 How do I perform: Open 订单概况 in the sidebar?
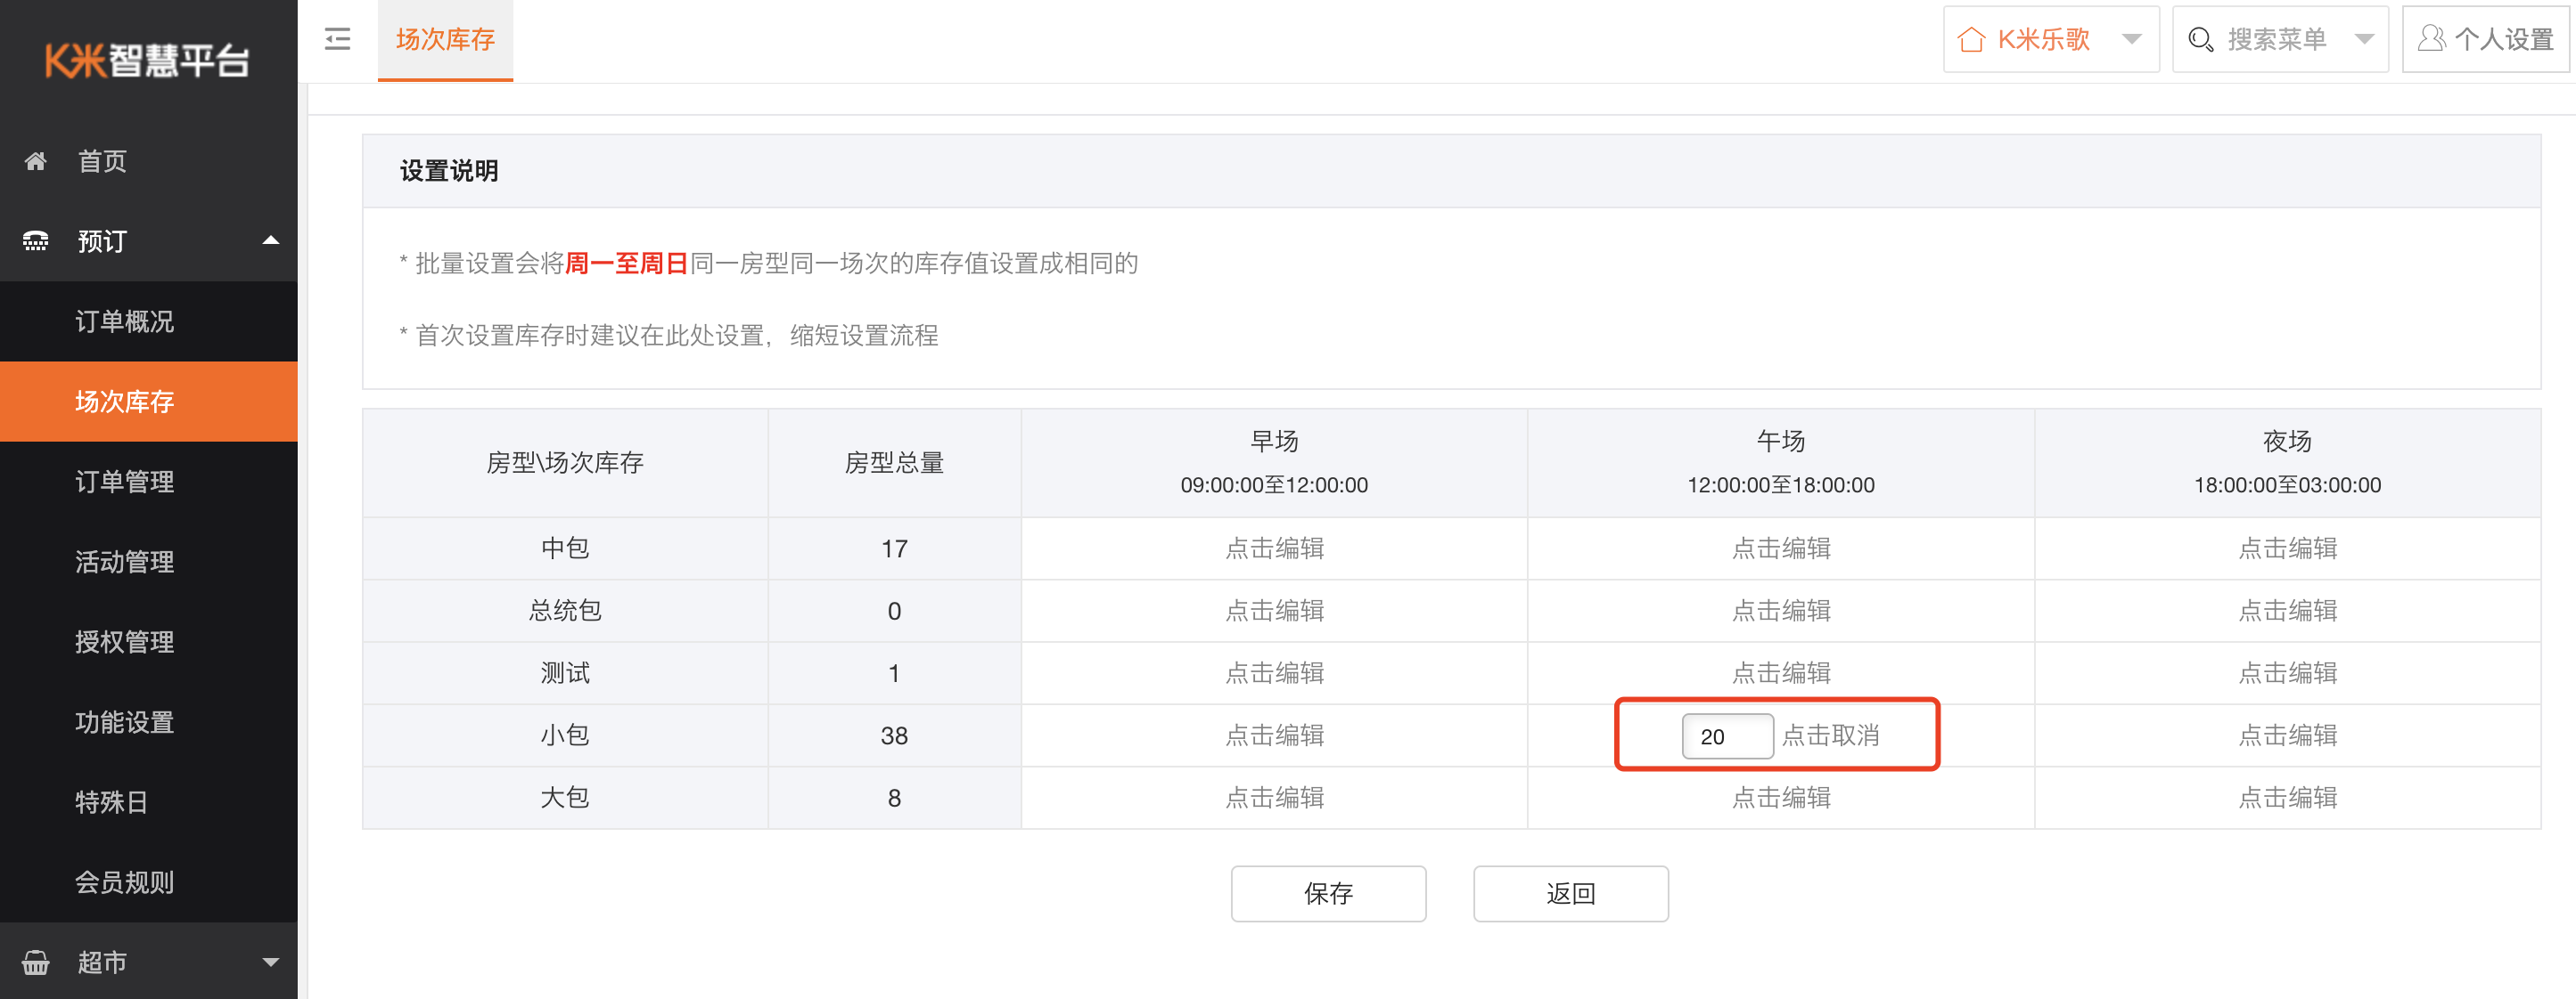tap(149, 321)
